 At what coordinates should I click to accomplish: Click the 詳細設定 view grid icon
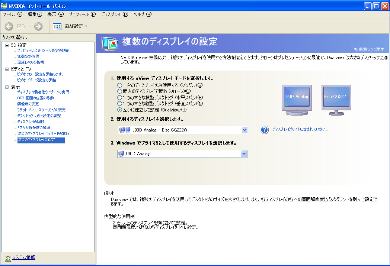[57, 26]
